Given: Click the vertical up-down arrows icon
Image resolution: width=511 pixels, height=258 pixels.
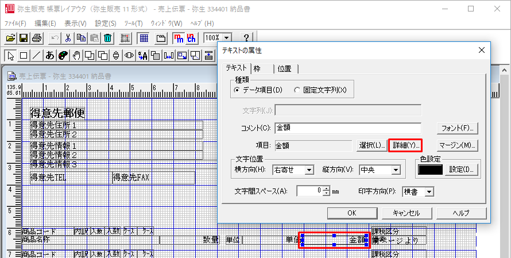Looking at the screenshot, I should [116, 56].
